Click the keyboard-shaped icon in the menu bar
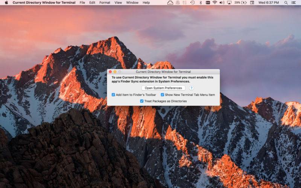 [208, 3]
